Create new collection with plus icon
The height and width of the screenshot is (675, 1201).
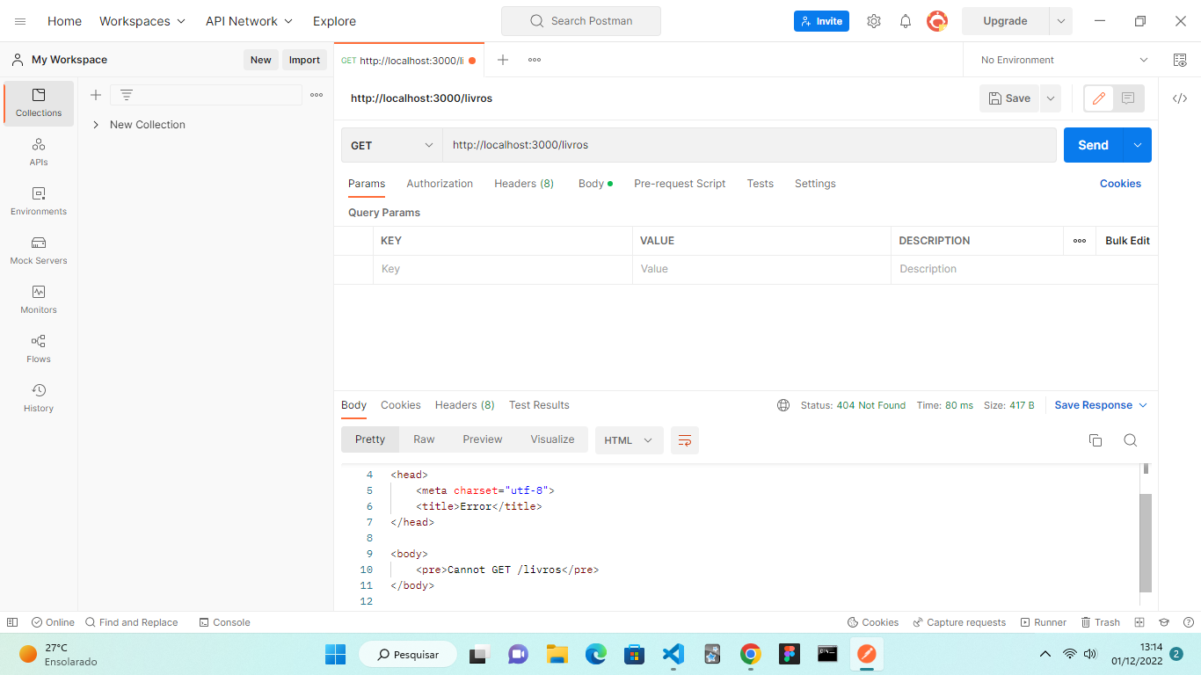tap(96, 95)
